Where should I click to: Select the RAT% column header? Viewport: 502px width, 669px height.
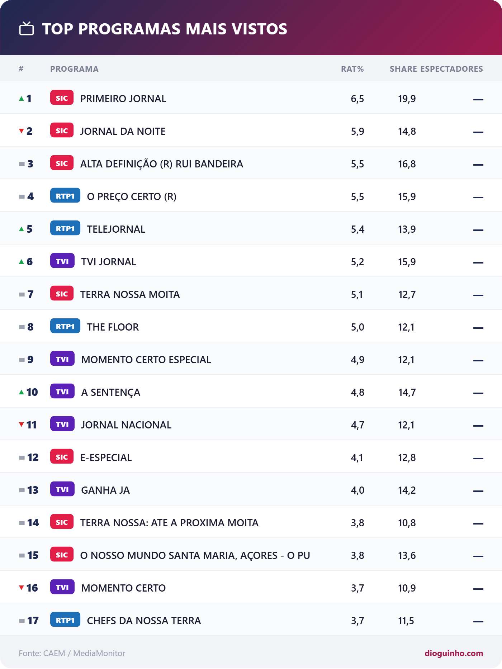[x=352, y=69]
